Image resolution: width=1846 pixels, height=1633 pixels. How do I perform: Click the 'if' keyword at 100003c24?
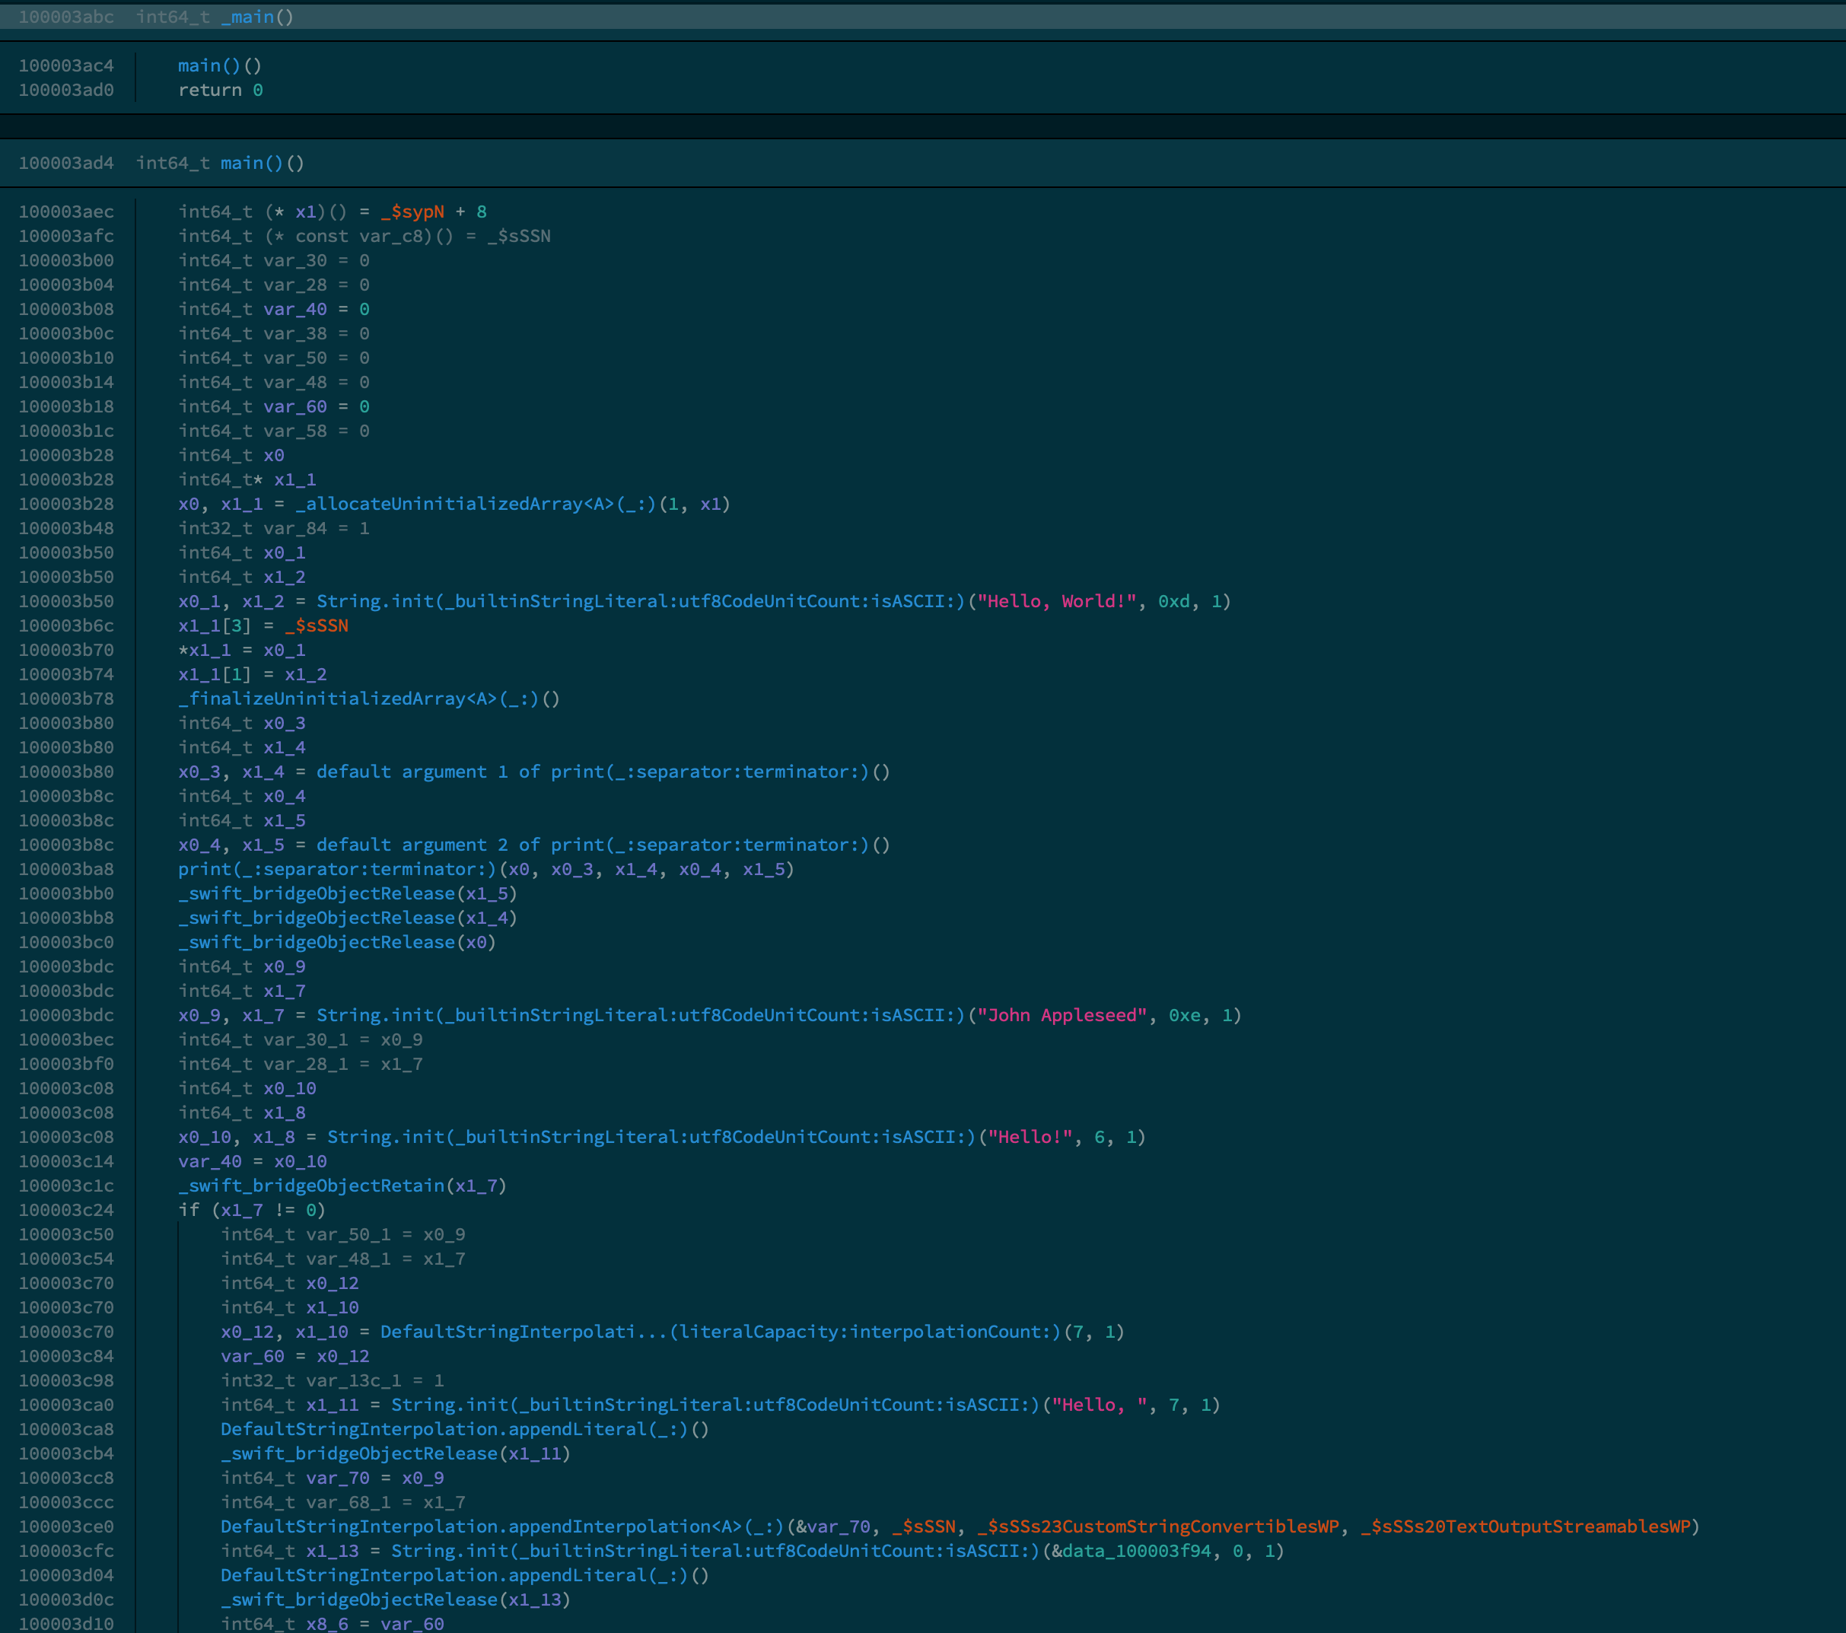coord(188,1211)
